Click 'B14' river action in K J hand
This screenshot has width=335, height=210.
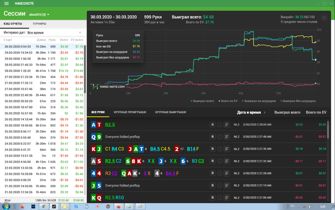coord(191,149)
